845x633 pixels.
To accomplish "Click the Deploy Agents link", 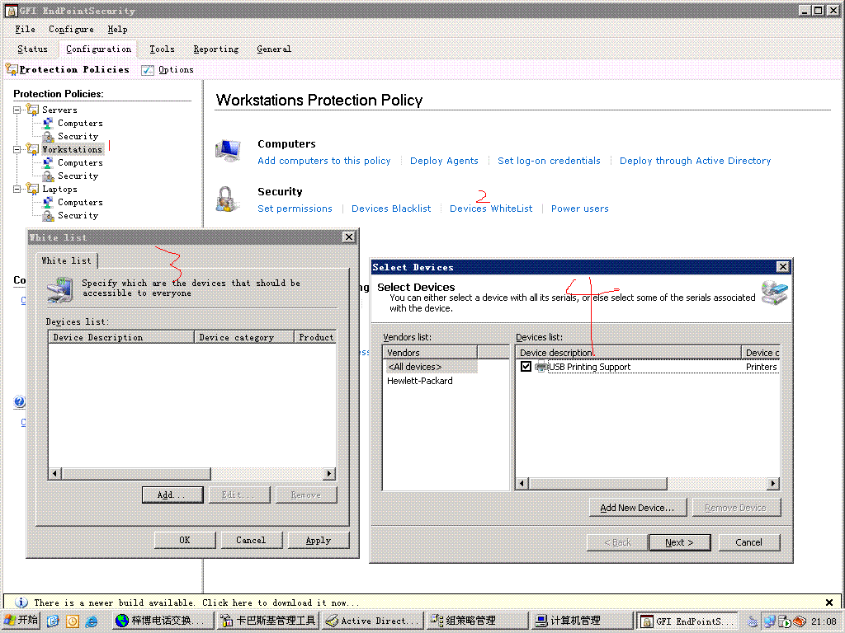I will (444, 161).
